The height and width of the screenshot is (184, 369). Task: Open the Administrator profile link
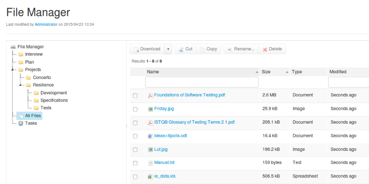46,24
